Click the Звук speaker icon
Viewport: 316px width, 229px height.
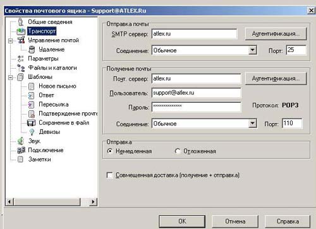pos(21,141)
